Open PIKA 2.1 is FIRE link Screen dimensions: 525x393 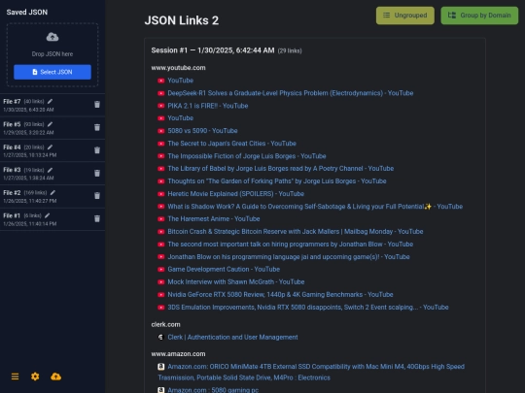(x=208, y=106)
